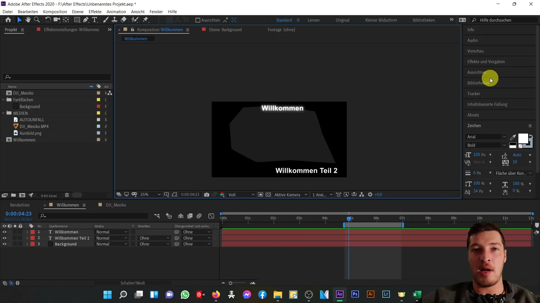Click the Zeichen panel label
This screenshot has height=303, width=540.
[474, 125]
